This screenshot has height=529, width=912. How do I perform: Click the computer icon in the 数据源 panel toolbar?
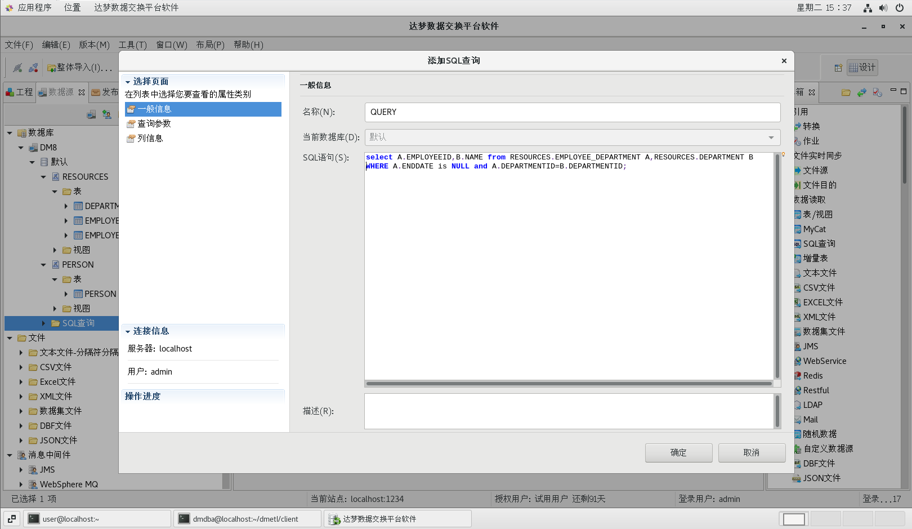(x=91, y=115)
